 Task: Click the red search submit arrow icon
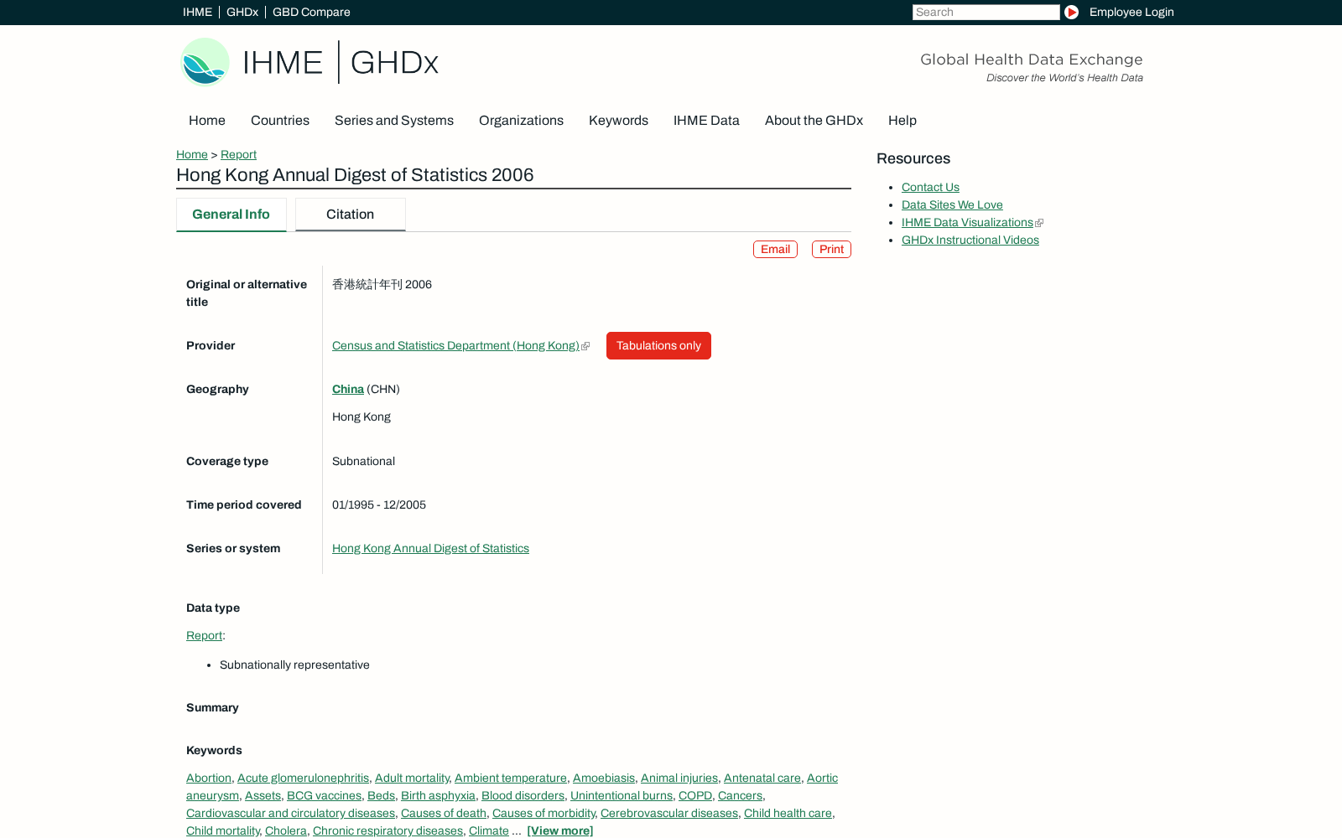(1071, 12)
